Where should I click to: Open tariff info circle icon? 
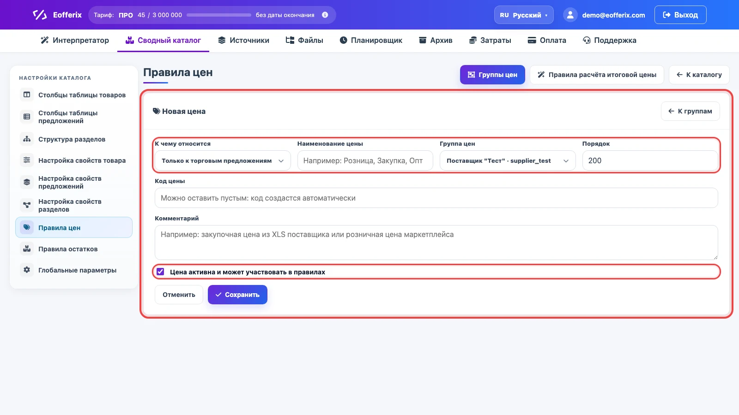[325, 15]
